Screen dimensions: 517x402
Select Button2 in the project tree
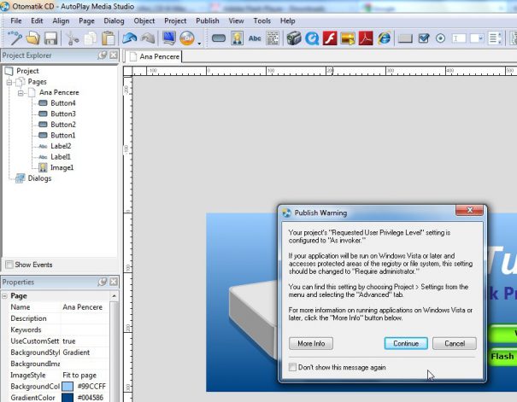click(x=63, y=125)
